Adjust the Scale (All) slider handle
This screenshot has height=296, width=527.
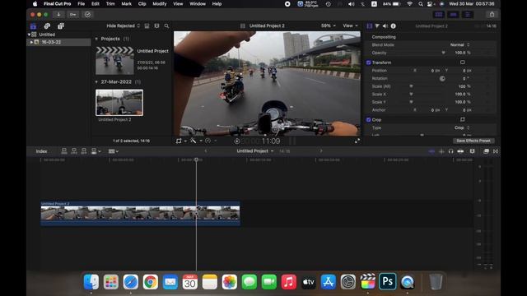411,86
